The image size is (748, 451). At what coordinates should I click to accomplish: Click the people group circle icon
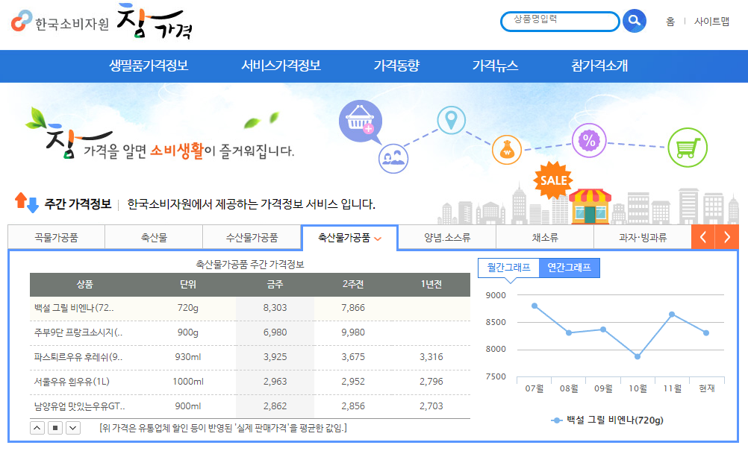point(393,159)
